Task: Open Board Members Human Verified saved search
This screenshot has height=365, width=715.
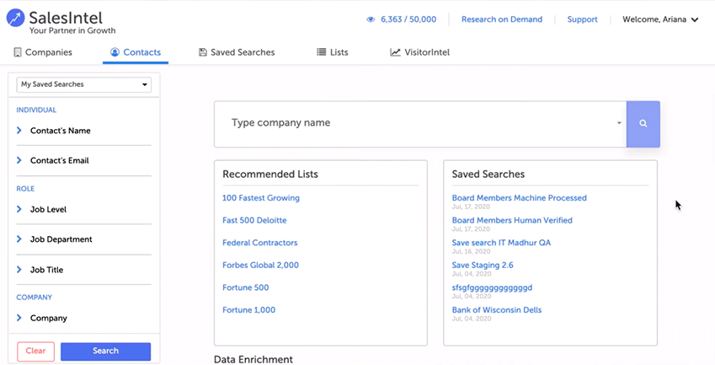Action: (512, 220)
